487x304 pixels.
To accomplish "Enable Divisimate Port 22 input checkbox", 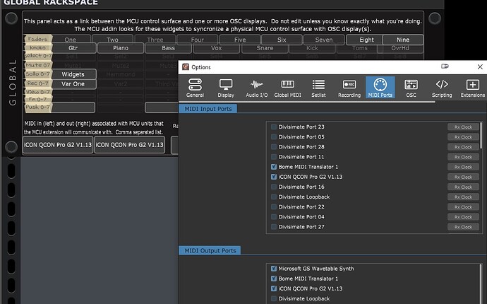I will [x=274, y=206].
